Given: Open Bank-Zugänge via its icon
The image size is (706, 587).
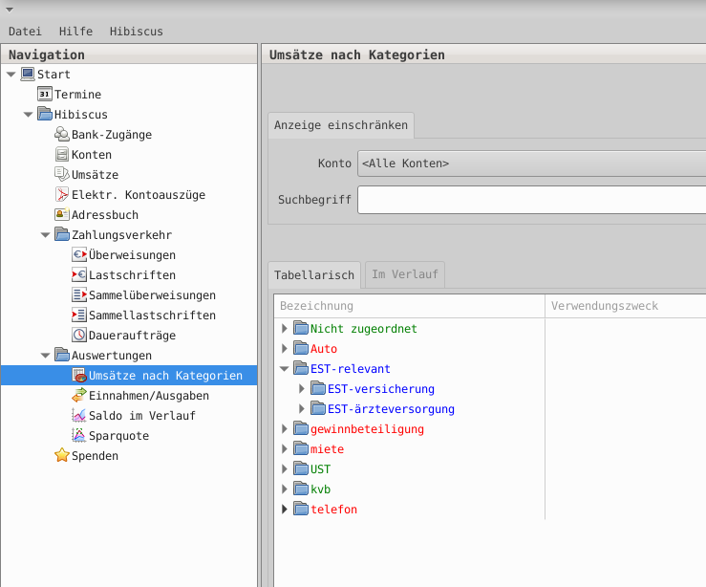Looking at the screenshot, I should click(62, 135).
